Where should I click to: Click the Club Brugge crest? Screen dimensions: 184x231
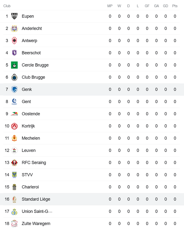14,77
